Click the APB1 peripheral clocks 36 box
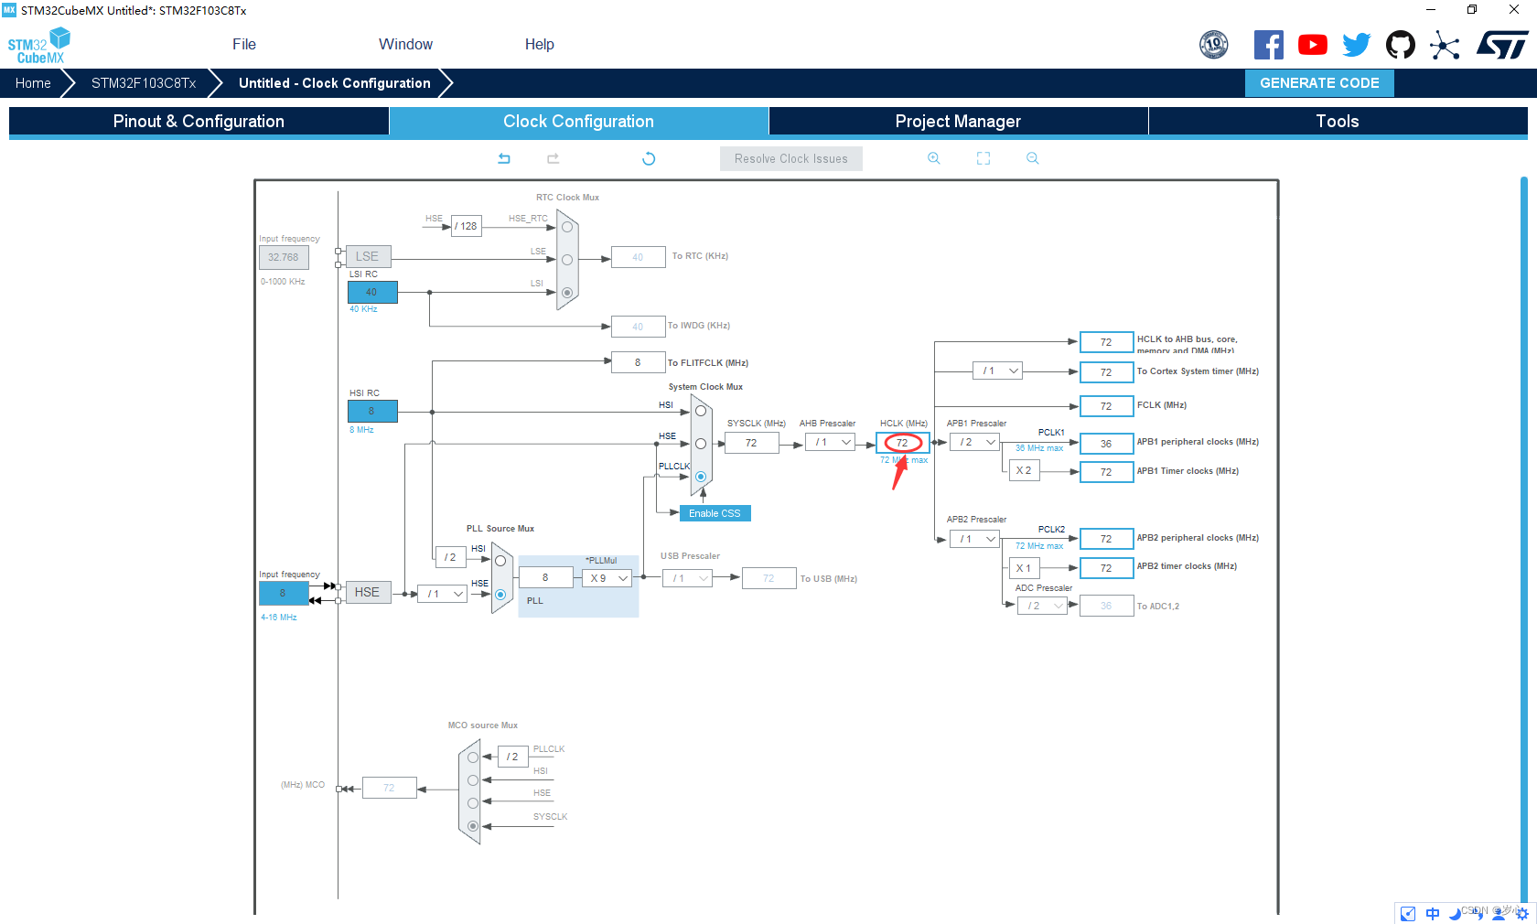The height and width of the screenshot is (924, 1537). coord(1106,444)
